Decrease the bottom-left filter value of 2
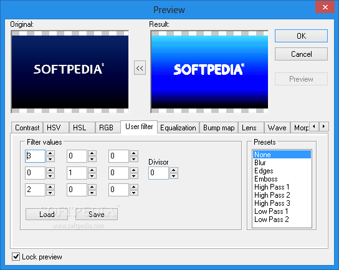 50,193
